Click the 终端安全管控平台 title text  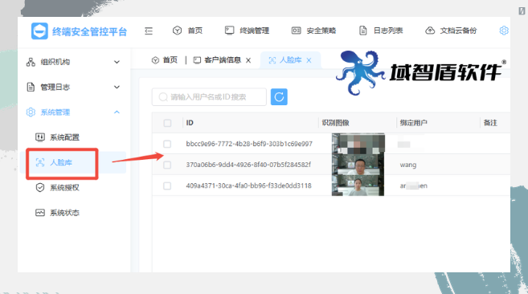(89, 31)
